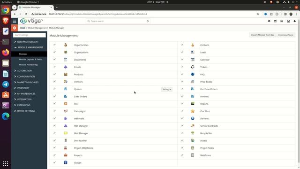The height and width of the screenshot is (169, 300).
Task: Click the Reports module icon
Action: (x=193, y=104)
